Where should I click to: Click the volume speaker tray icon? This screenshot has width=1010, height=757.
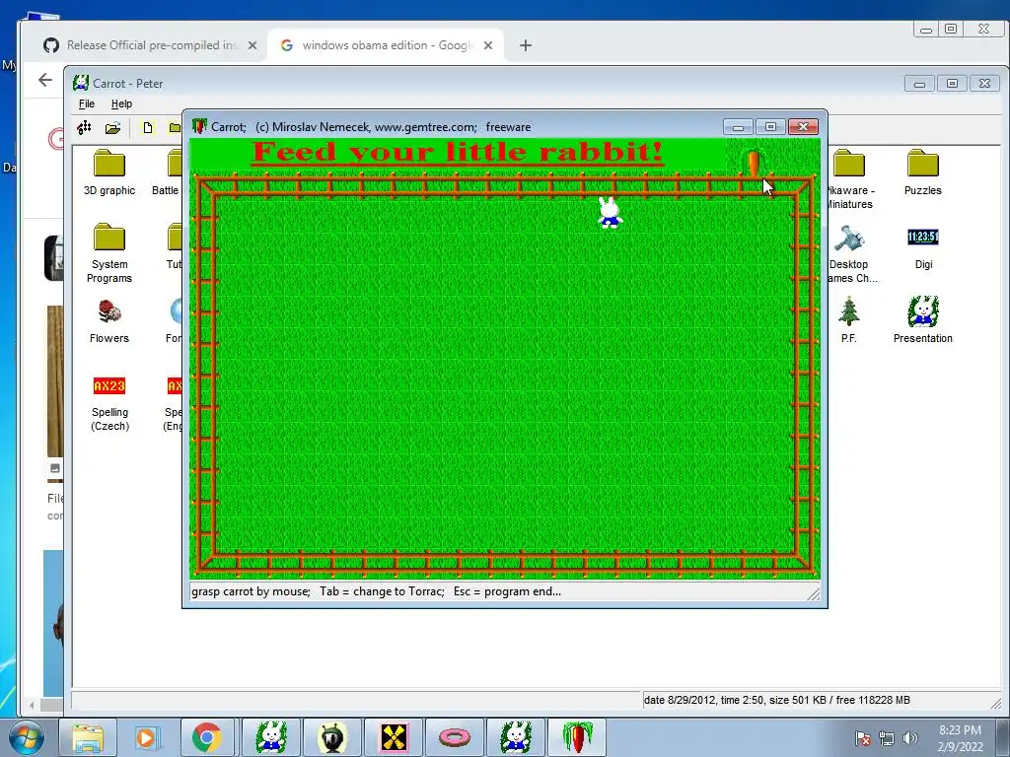909,738
